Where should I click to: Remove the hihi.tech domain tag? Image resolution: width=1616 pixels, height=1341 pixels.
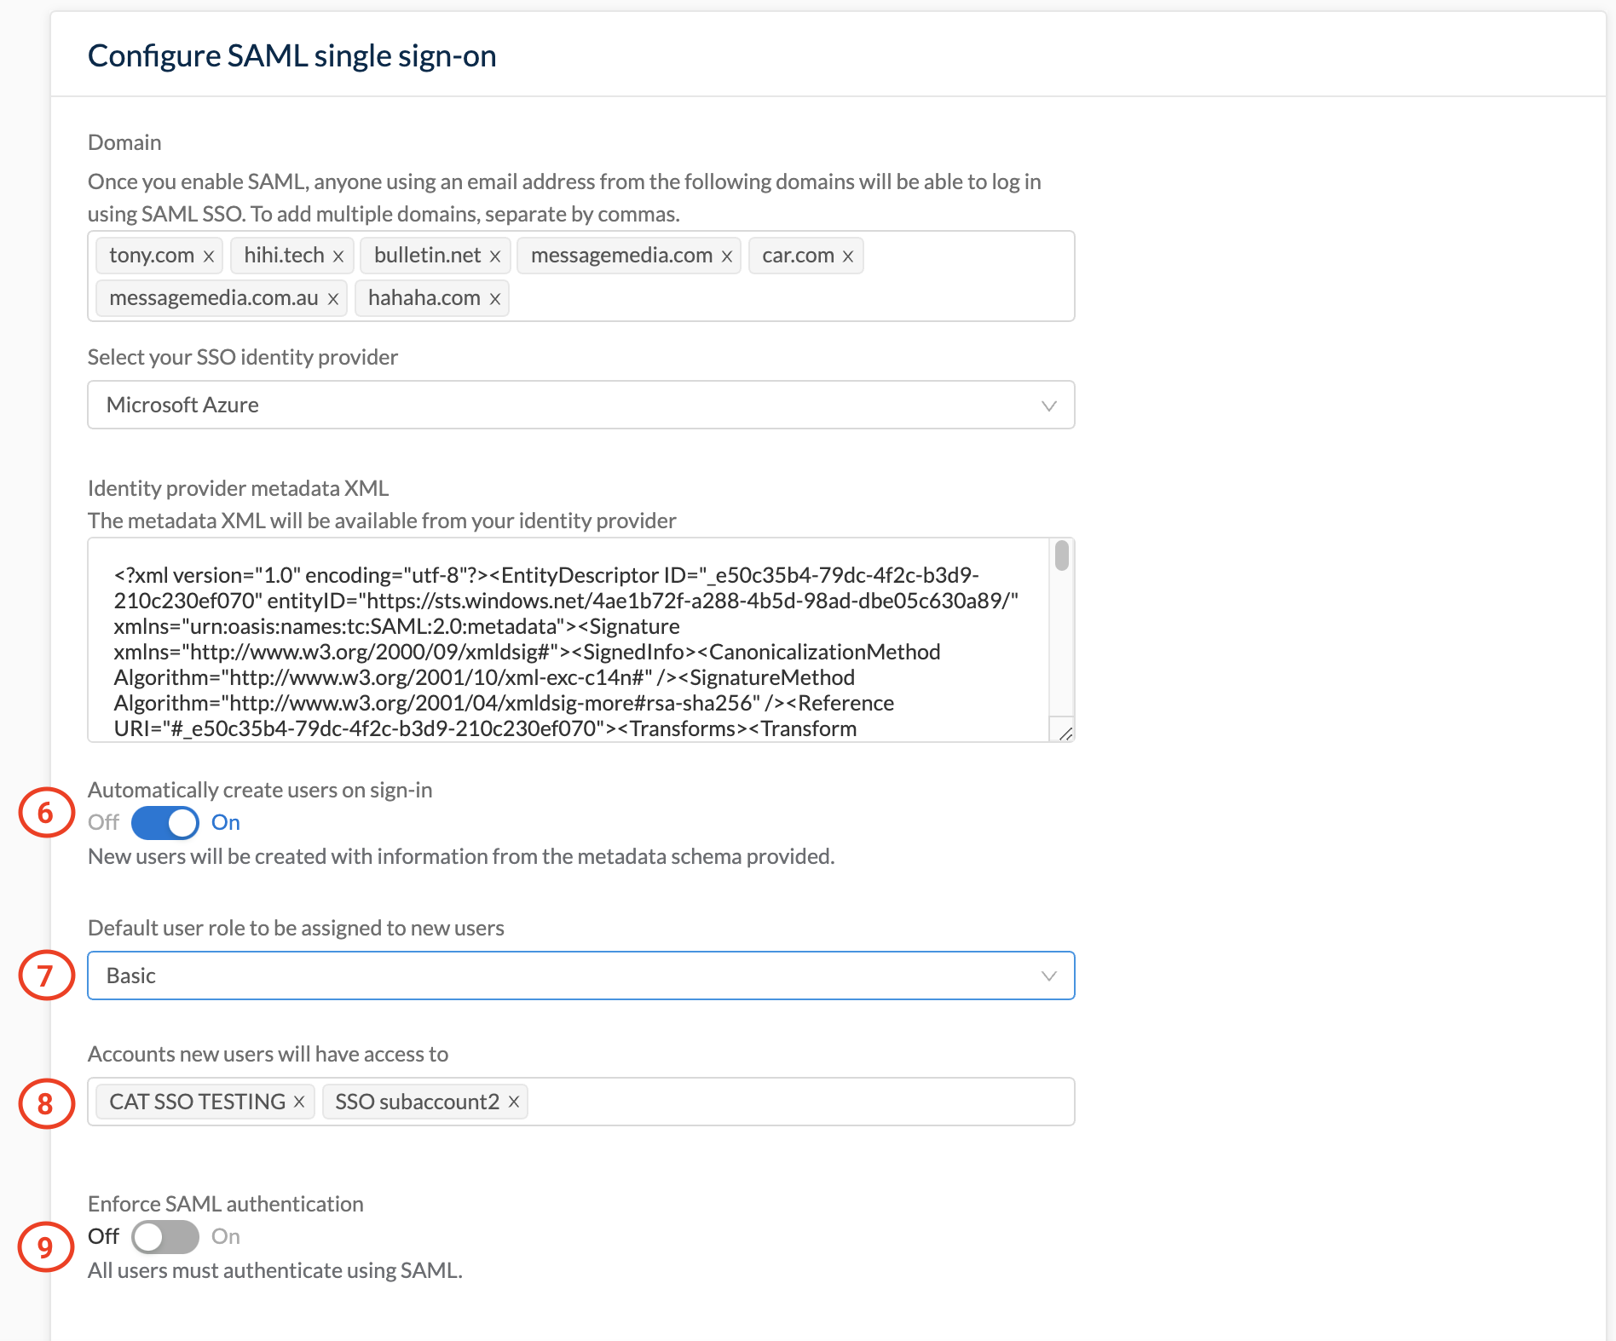coord(340,255)
